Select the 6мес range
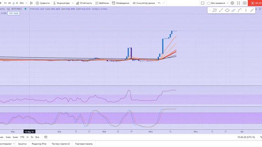 (x=16, y=137)
